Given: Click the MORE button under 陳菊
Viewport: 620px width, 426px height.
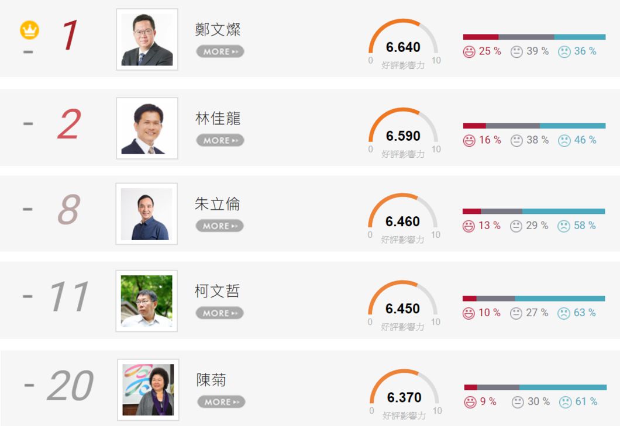Looking at the screenshot, I should (x=222, y=402).
